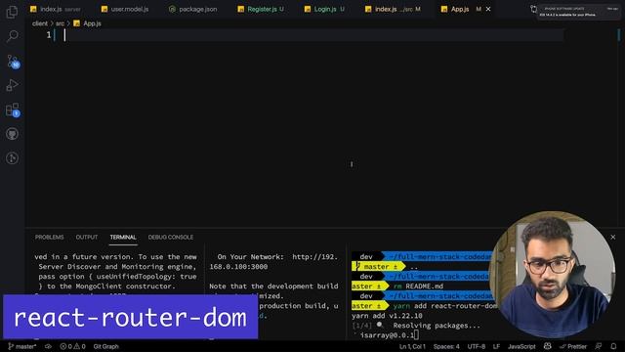Click the sync changes cloud icon

(x=48, y=346)
